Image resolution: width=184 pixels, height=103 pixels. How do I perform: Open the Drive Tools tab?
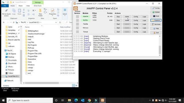(x=38, y=6)
